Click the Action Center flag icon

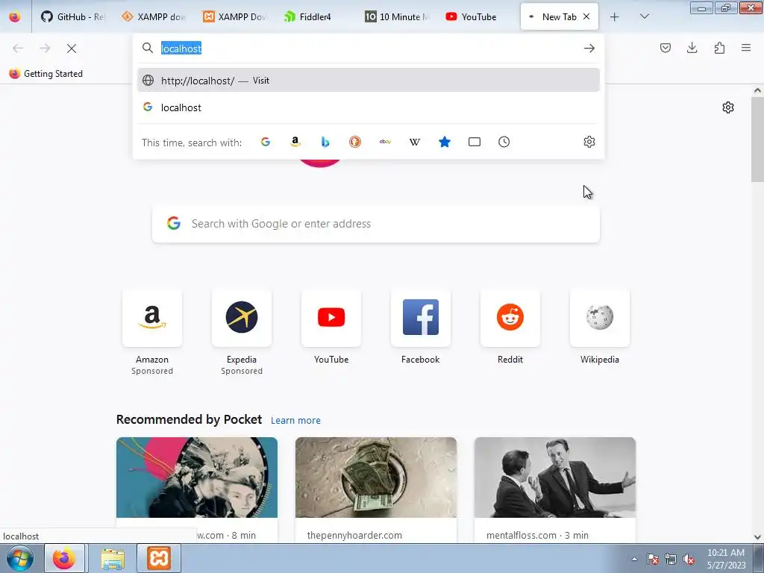[653, 559]
